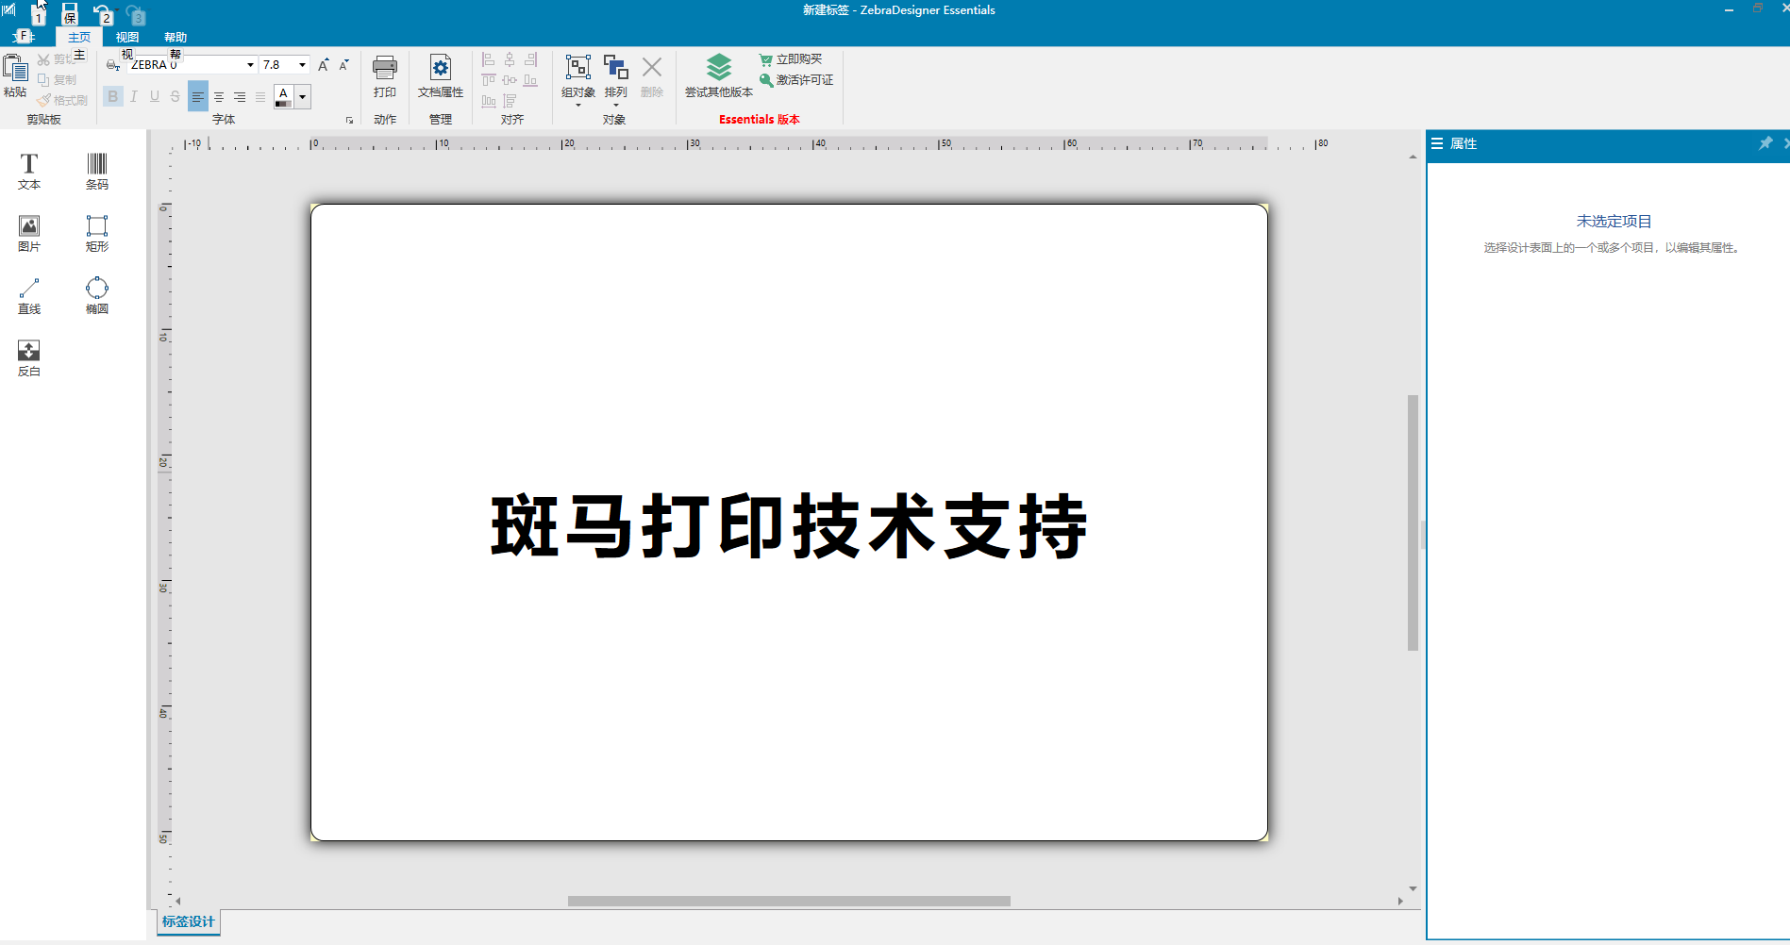Select the 图片 (Picture) tool
The image size is (1790, 945).
click(x=28, y=232)
